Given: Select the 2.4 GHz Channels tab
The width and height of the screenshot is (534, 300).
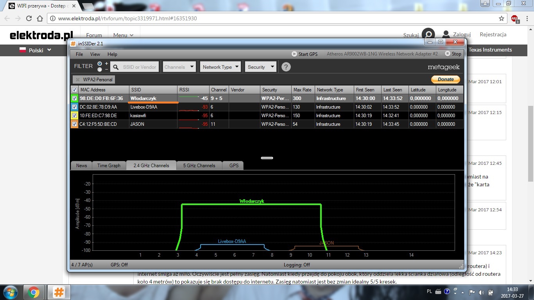Looking at the screenshot, I should [151, 166].
